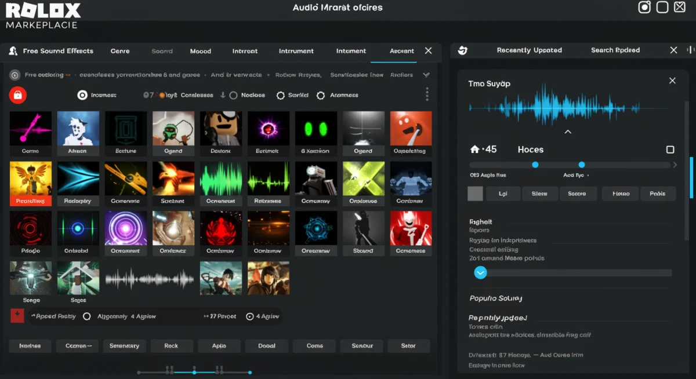Switch to the Genre tab

pos(120,51)
